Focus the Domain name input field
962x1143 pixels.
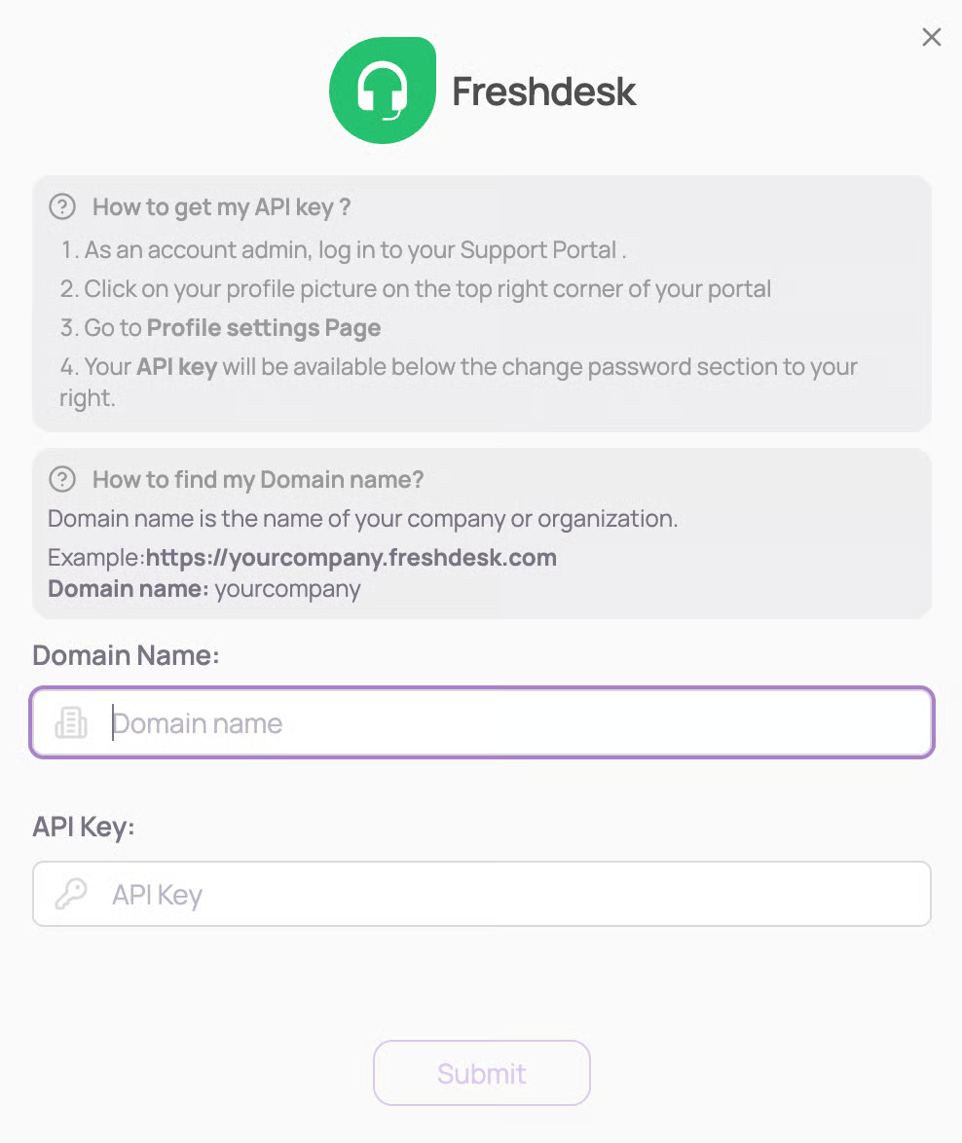[506, 722]
